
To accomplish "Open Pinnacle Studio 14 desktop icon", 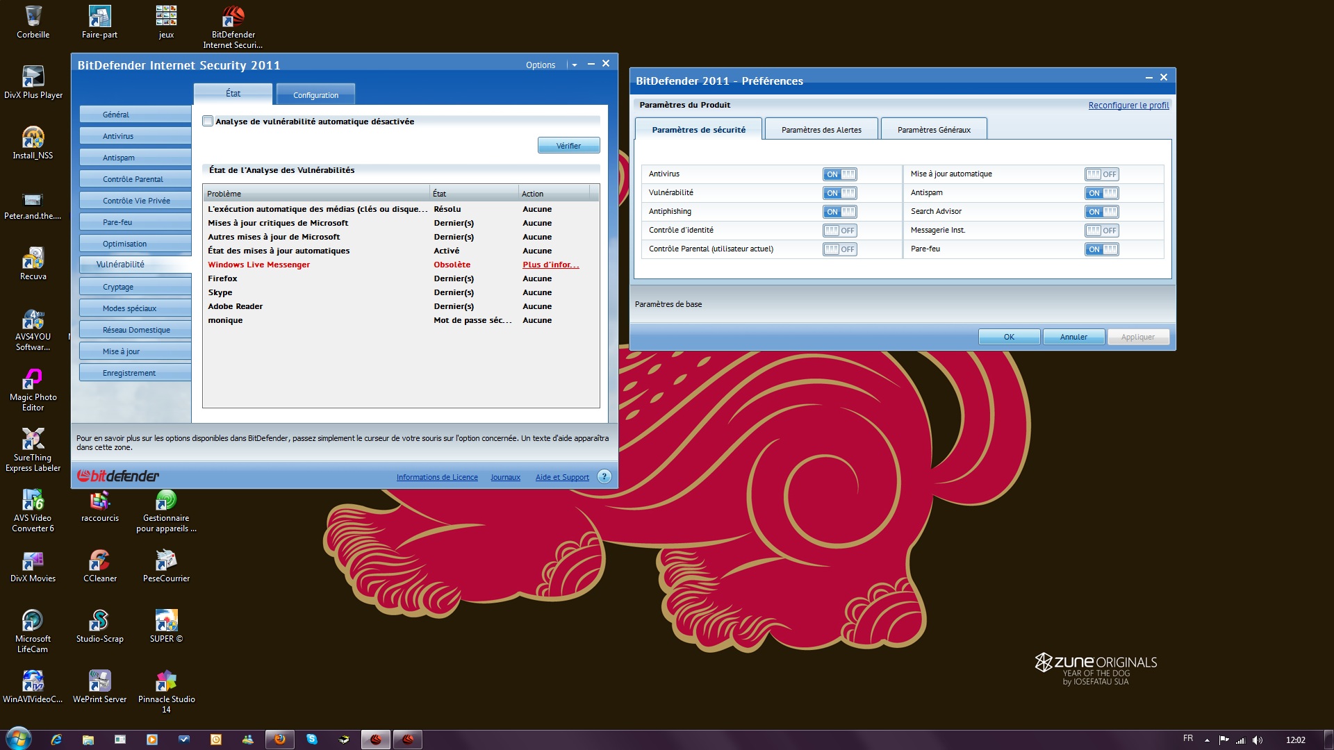I will click(166, 692).
